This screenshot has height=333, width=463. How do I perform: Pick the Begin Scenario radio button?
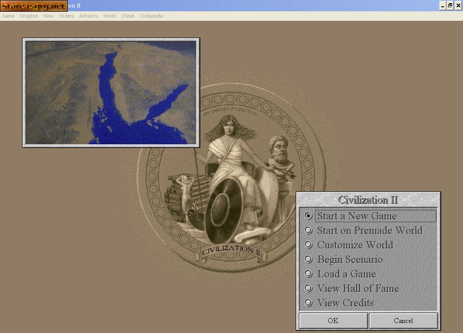(308, 259)
